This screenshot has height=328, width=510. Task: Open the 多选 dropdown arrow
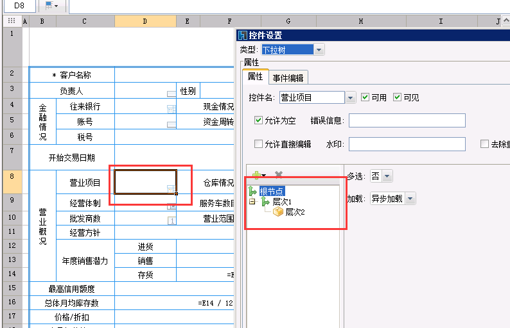pos(387,176)
